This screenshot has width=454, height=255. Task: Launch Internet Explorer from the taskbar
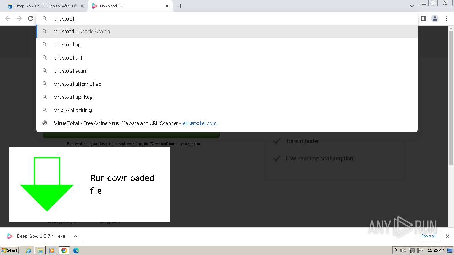pos(28,250)
